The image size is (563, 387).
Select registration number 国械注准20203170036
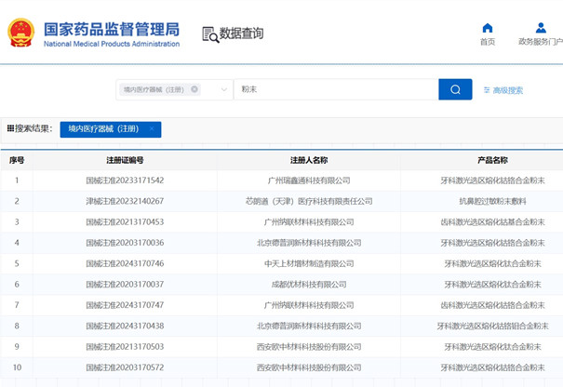[125, 243]
